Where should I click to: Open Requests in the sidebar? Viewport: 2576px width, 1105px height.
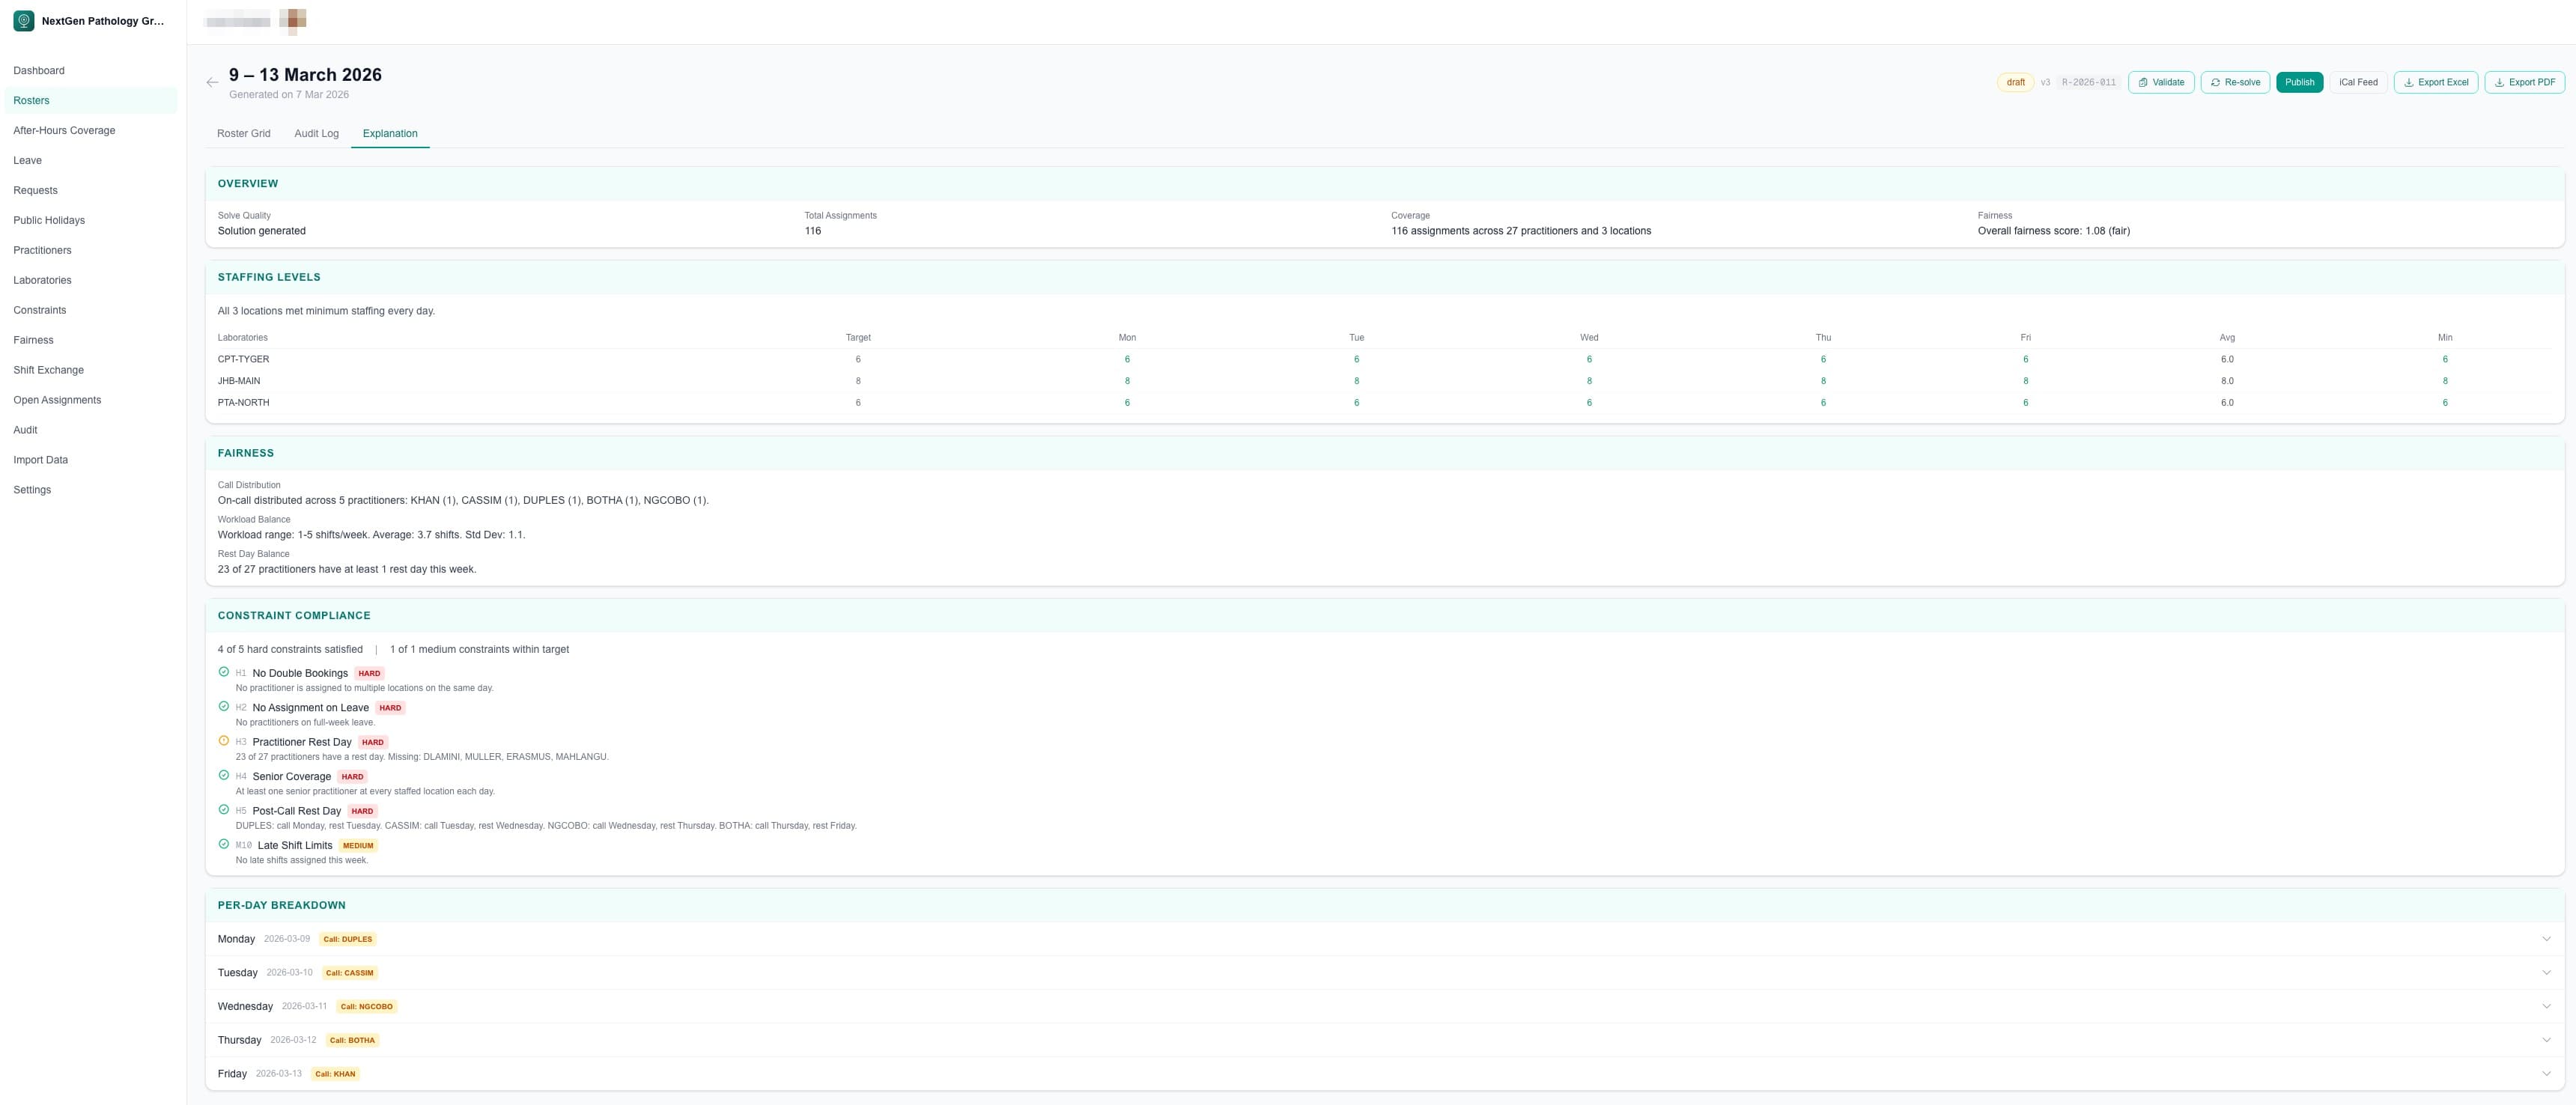(x=91, y=191)
